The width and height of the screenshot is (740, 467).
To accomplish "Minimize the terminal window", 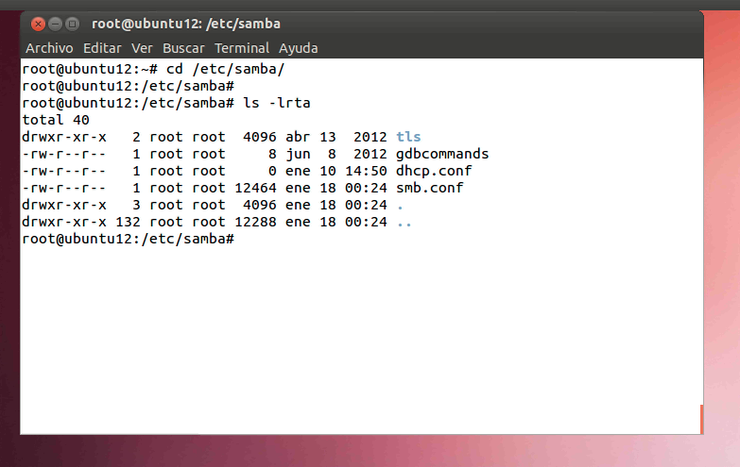I will [x=55, y=24].
